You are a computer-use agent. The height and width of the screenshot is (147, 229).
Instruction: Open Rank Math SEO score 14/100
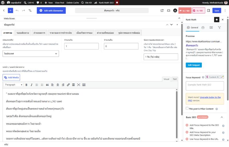185,11
